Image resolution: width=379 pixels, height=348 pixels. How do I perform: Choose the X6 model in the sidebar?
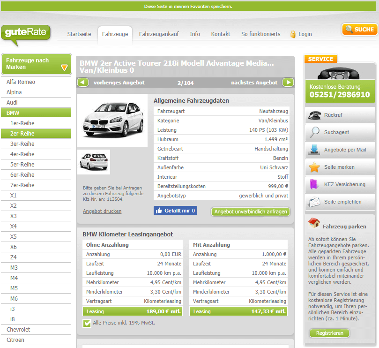point(36,247)
